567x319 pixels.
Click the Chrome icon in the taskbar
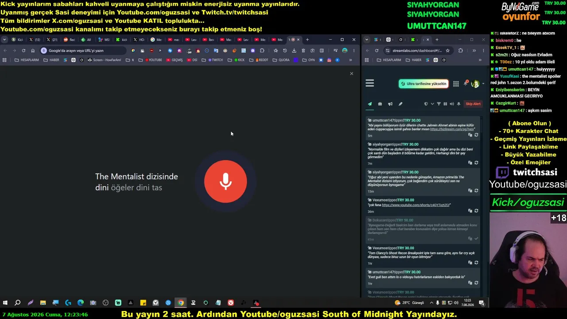[181, 303]
